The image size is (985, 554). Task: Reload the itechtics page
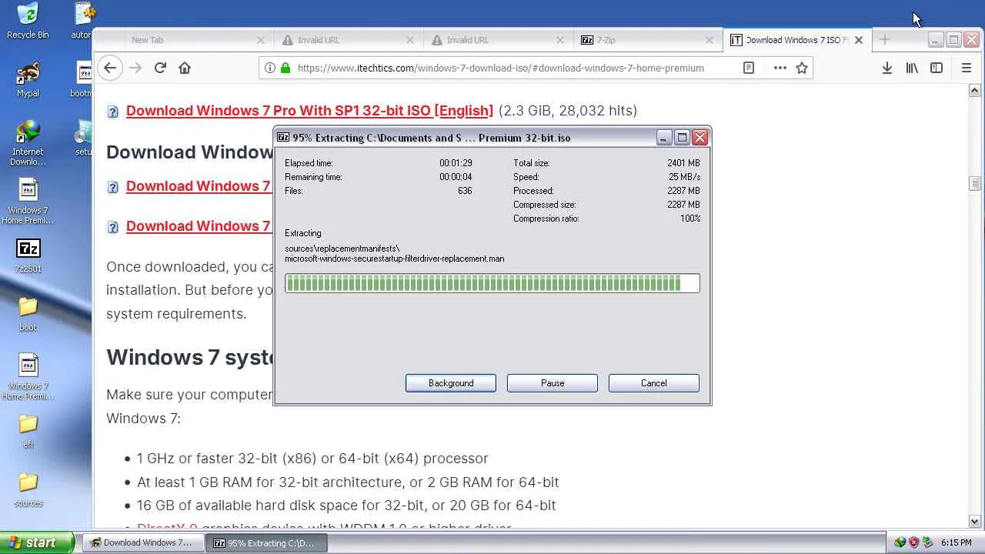[x=160, y=68]
